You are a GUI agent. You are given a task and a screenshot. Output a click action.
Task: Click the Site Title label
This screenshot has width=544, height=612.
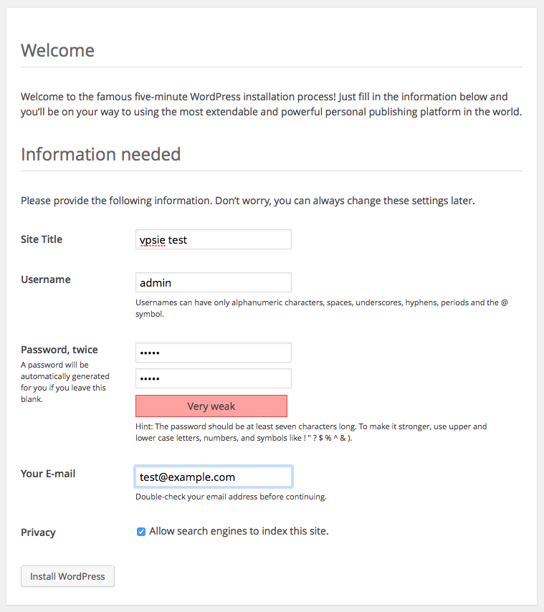click(42, 239)
